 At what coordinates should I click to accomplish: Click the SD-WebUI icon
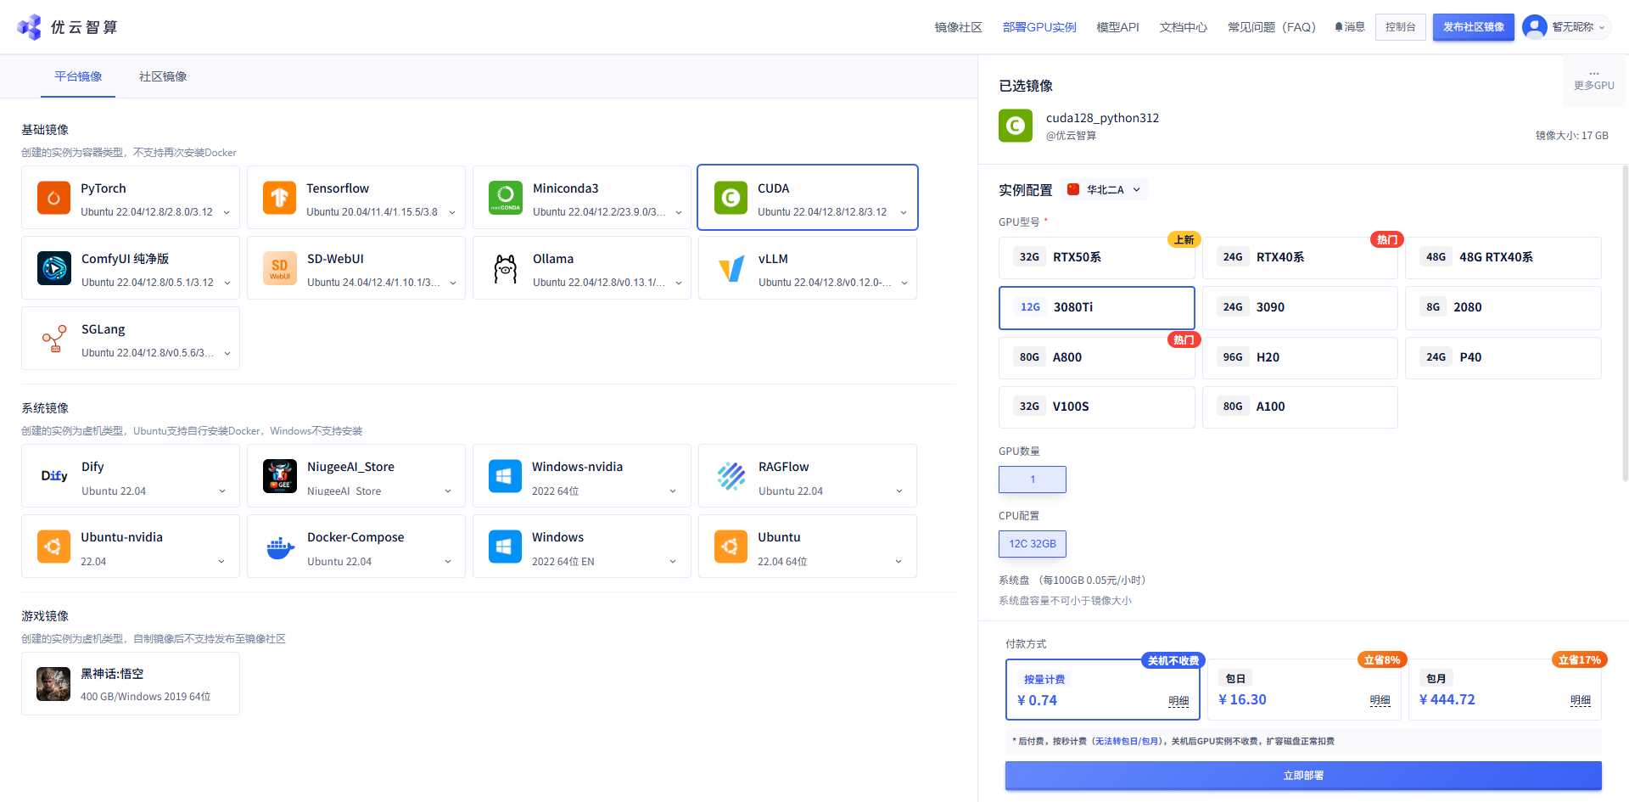pos(280,268)
